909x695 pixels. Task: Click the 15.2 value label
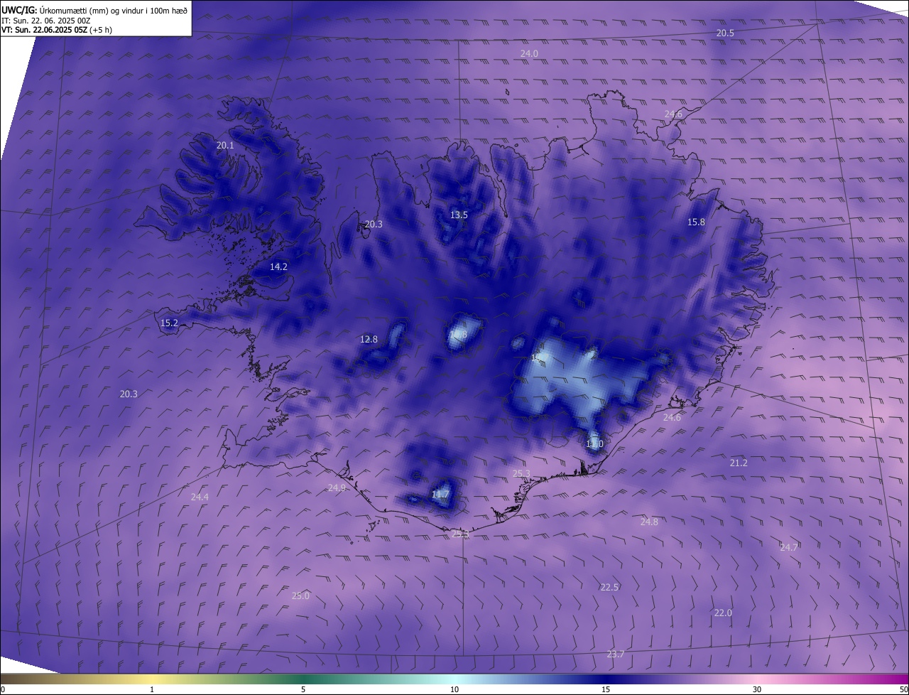(169, 323)
